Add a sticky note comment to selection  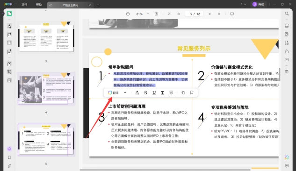(x=171, y=93)
